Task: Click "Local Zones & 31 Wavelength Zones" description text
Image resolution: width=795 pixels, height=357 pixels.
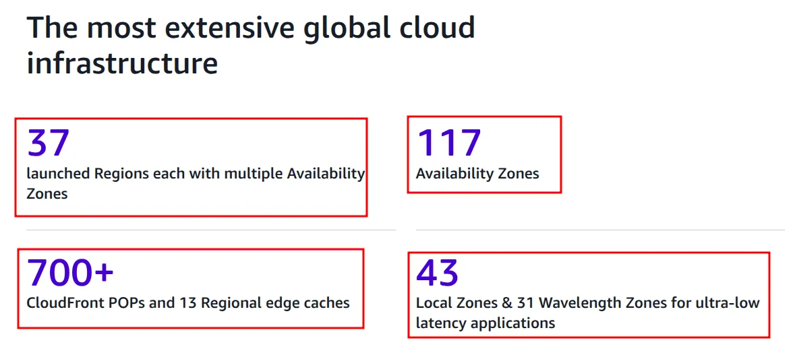Action: (x=588, y=313)
